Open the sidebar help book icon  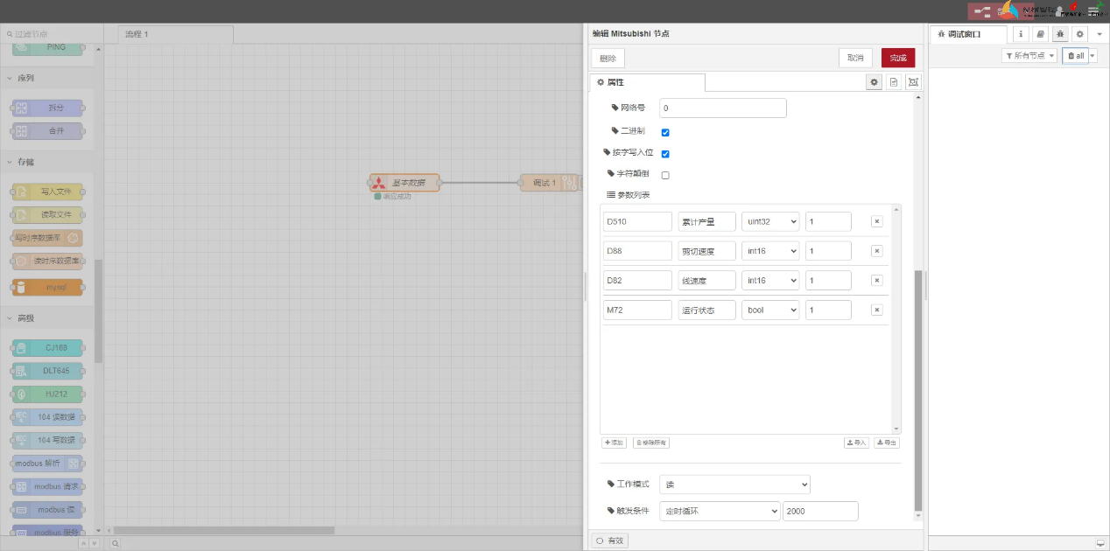pos(1040,34)
